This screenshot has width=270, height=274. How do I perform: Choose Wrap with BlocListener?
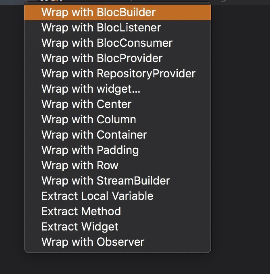click(x=118, y=28)
